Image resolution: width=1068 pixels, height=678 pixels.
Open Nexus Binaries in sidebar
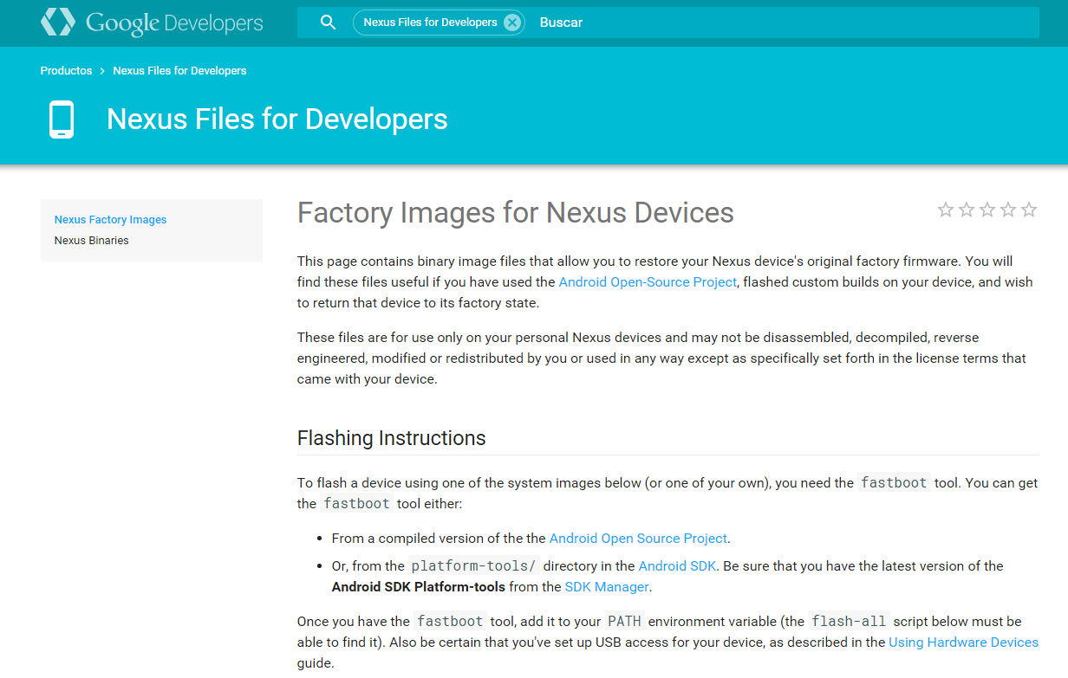pyautogui.click(x=91, y=241)
